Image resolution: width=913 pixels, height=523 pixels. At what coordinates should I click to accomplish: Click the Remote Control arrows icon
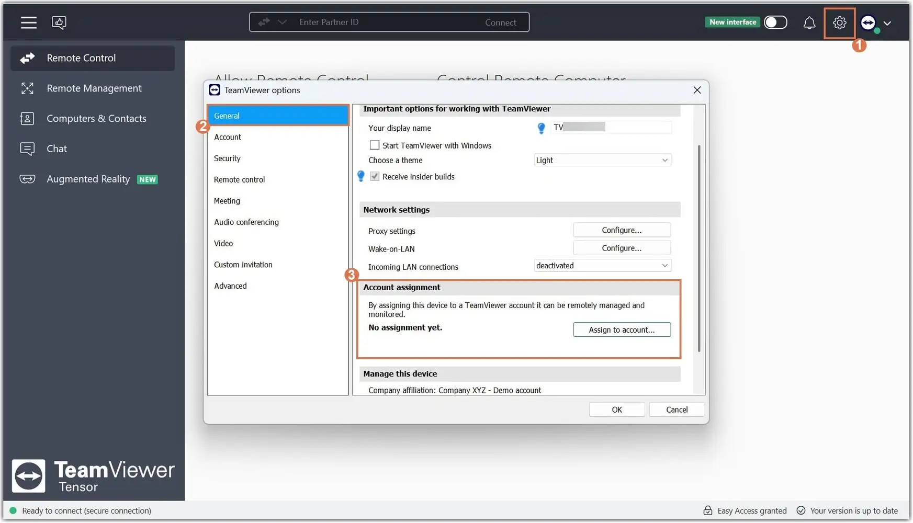(x=27, y=58)
